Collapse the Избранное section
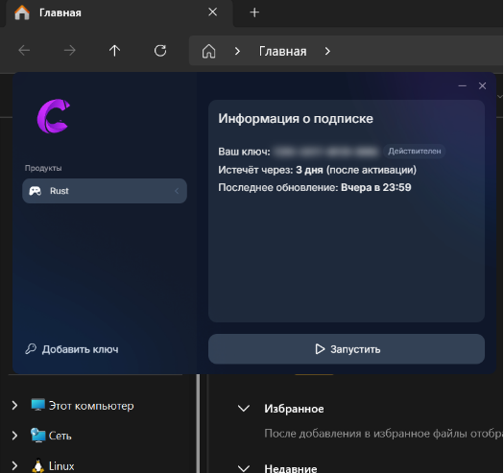This screenshot has width=504, height=473. (x=244, y=409)
